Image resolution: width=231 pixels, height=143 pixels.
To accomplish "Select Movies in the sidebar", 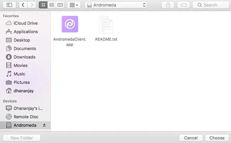I will [25, 65].
